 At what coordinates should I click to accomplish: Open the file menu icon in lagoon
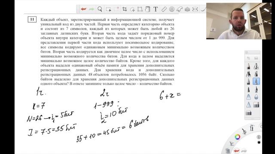[x=228, y=150]
